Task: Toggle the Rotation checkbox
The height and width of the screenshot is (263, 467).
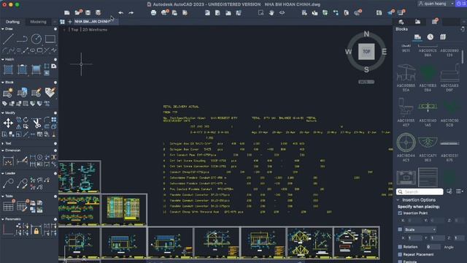Action: [400, 247]
